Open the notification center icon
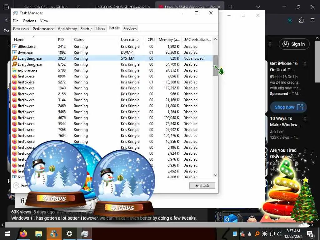The width and height of the screenshot is (320, 240). [x=310, y=234]
